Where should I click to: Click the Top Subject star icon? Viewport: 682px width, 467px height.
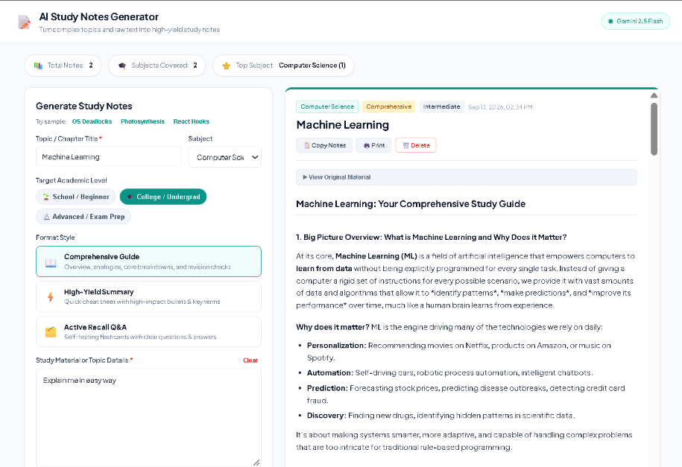(226, 66)
